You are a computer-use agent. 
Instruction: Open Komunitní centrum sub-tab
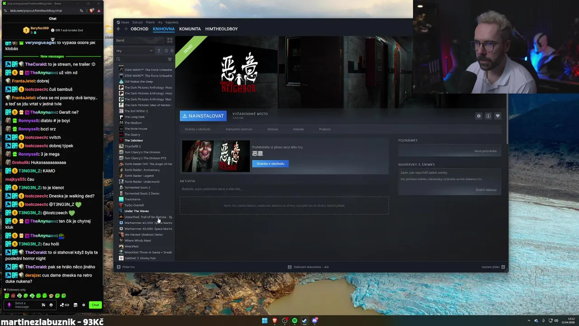pyautogui.click(x=239, y=129)
